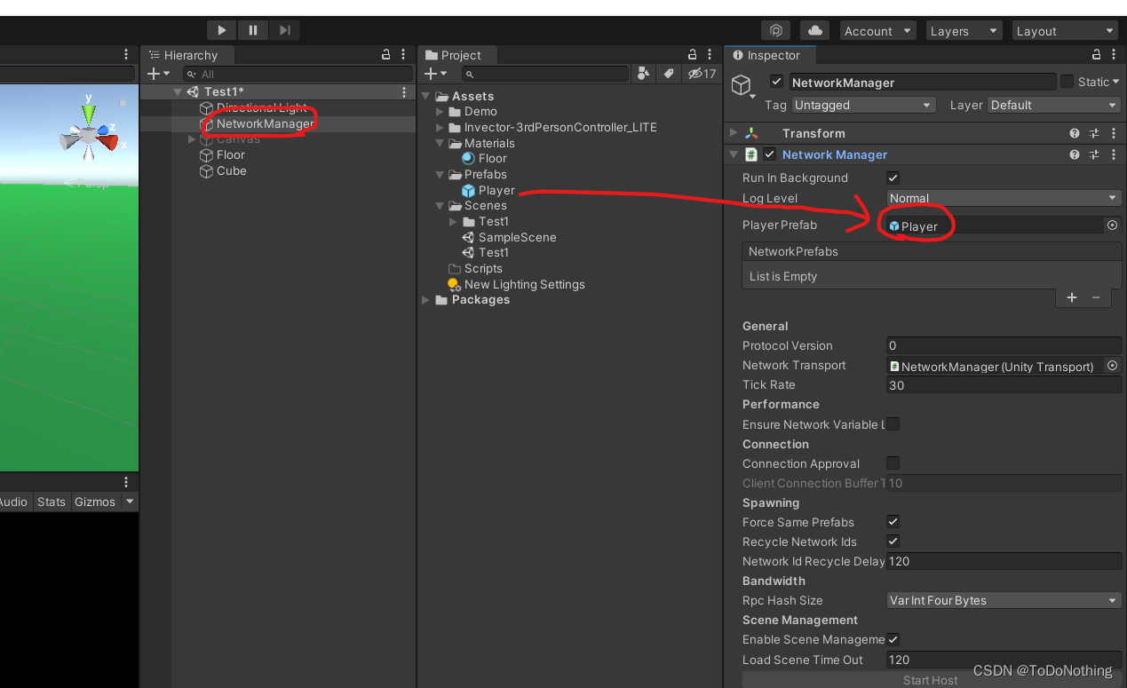The image size is (1127, 688).
Task: Expand the Canvas object in Hierarchy
Action: (192, 139)
